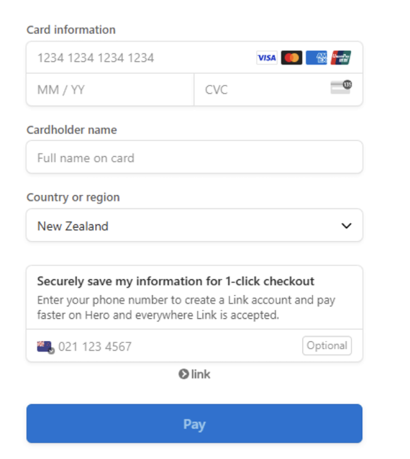This screenshot has height=459, width=410.
Task: Click the UnionPay card logo
Action: click(341, 58)
